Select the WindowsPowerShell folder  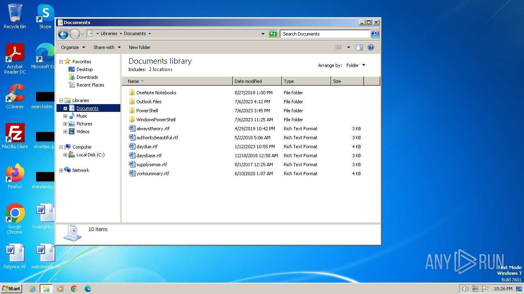coord(156,120)
